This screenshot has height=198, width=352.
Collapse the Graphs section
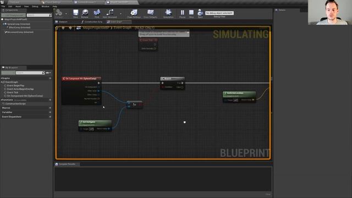[x=1, y=78]
